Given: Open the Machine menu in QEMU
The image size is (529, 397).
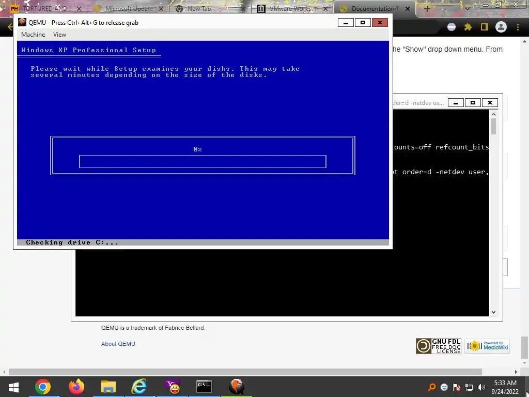Looking at the screenshot, I should (x=33, y=35).
